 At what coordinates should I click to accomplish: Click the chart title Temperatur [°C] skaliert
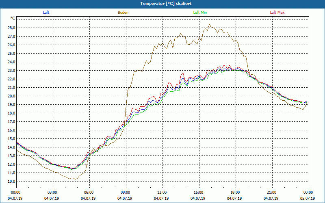(x=166, y=4)
